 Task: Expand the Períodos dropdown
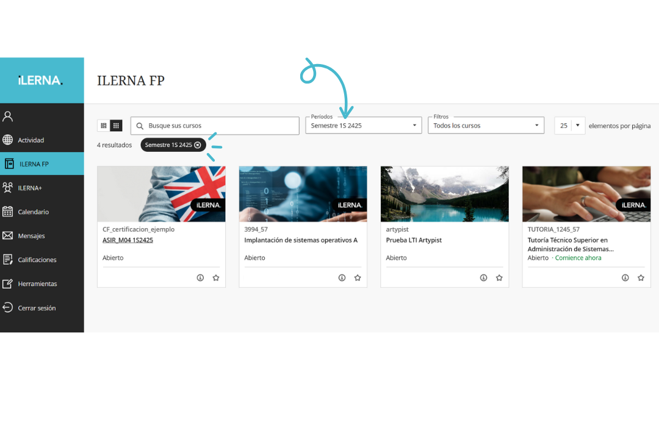pos(364,126)
